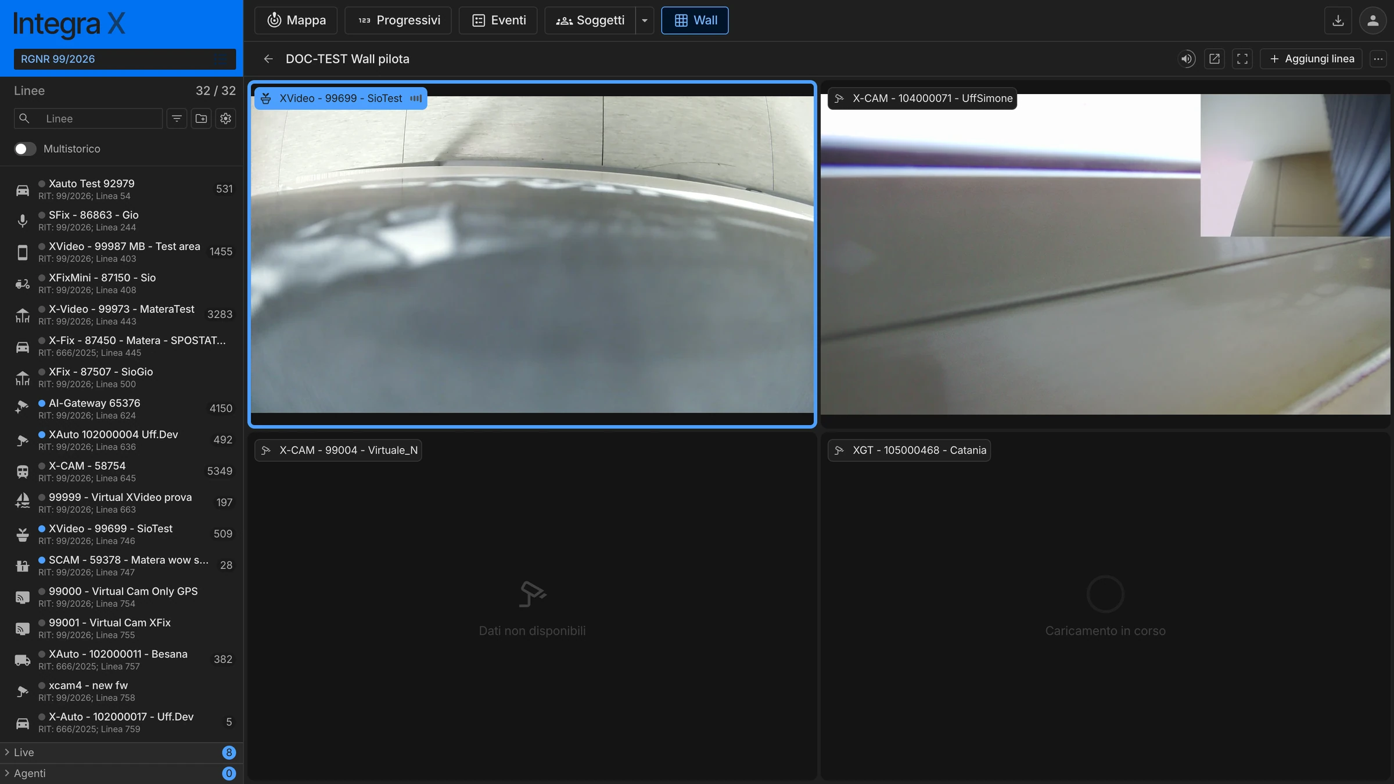Image resolution: width=1394 pixels, height=784 pixels.
Task: Open the Eventi tab
Action: coord(498,20)
